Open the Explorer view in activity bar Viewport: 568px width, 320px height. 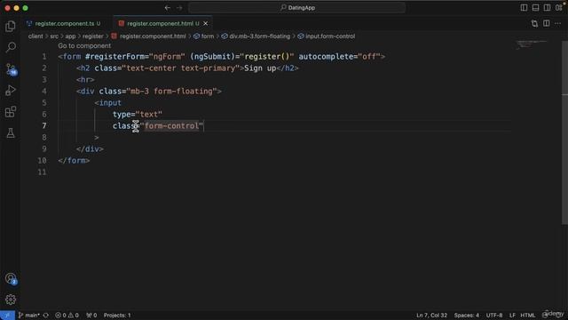tap(11, 26)
